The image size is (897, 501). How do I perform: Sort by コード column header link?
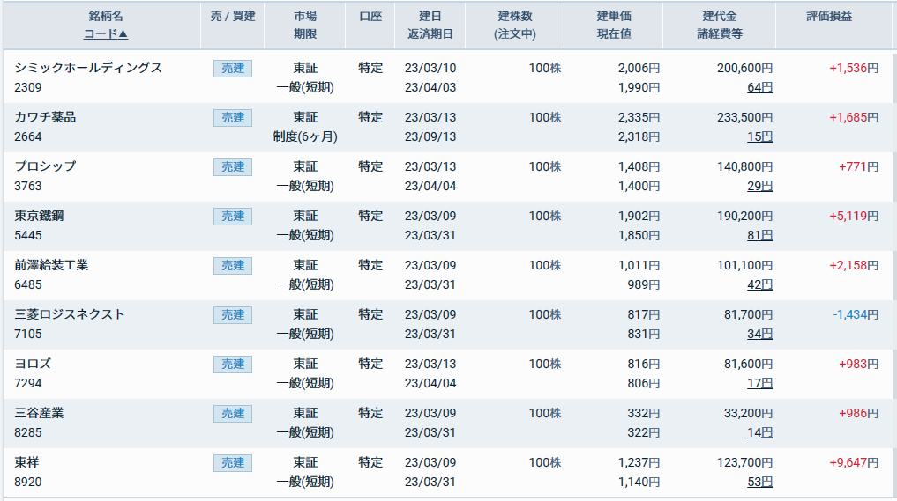point(106,33)
